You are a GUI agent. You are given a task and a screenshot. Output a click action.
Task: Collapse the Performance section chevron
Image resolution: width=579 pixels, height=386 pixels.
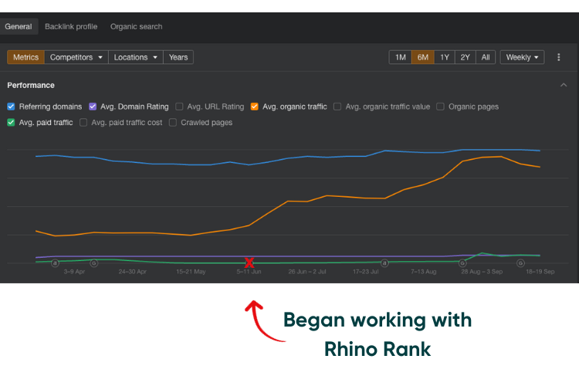[564, 85]
